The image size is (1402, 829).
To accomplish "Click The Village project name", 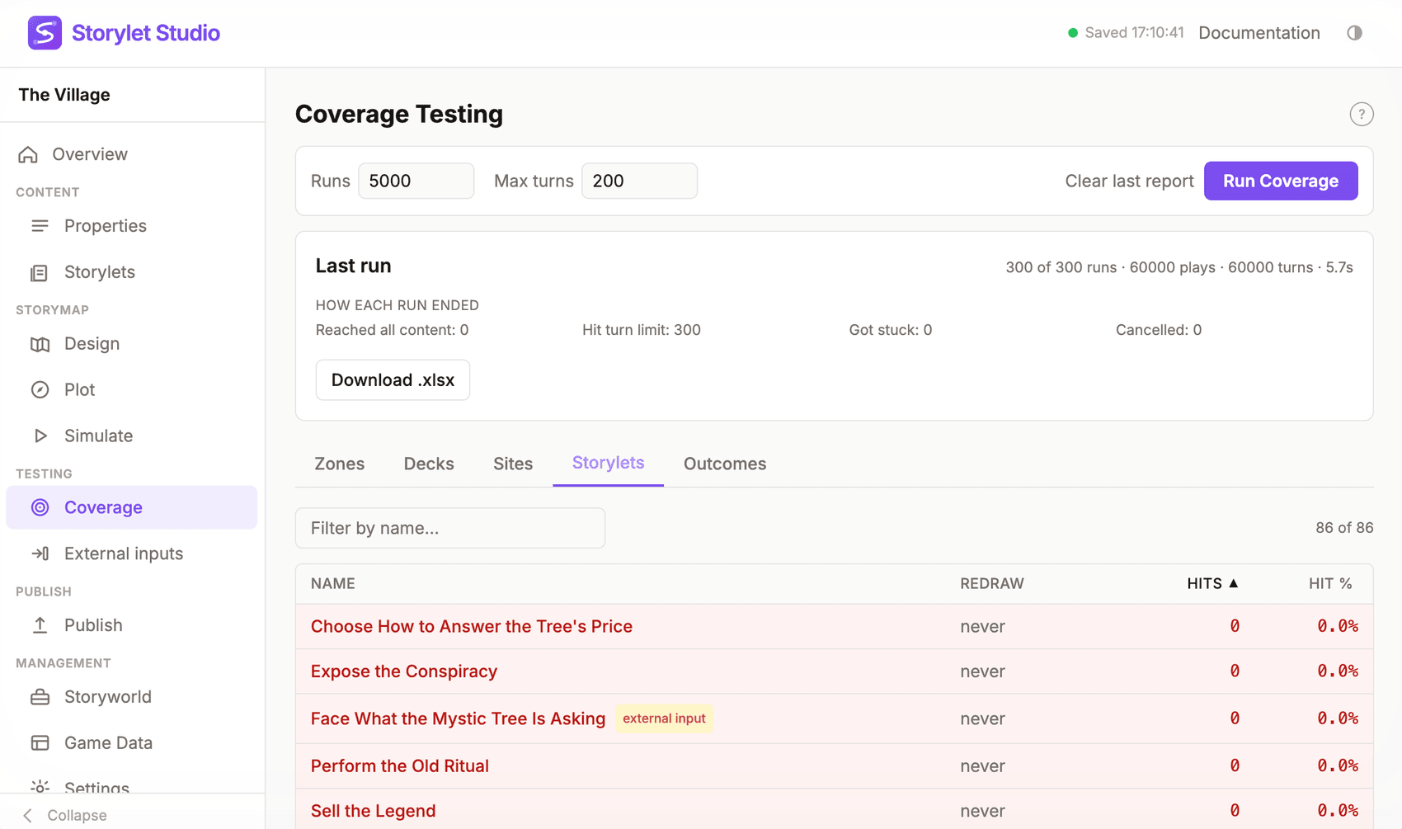I will pos(64,95).
